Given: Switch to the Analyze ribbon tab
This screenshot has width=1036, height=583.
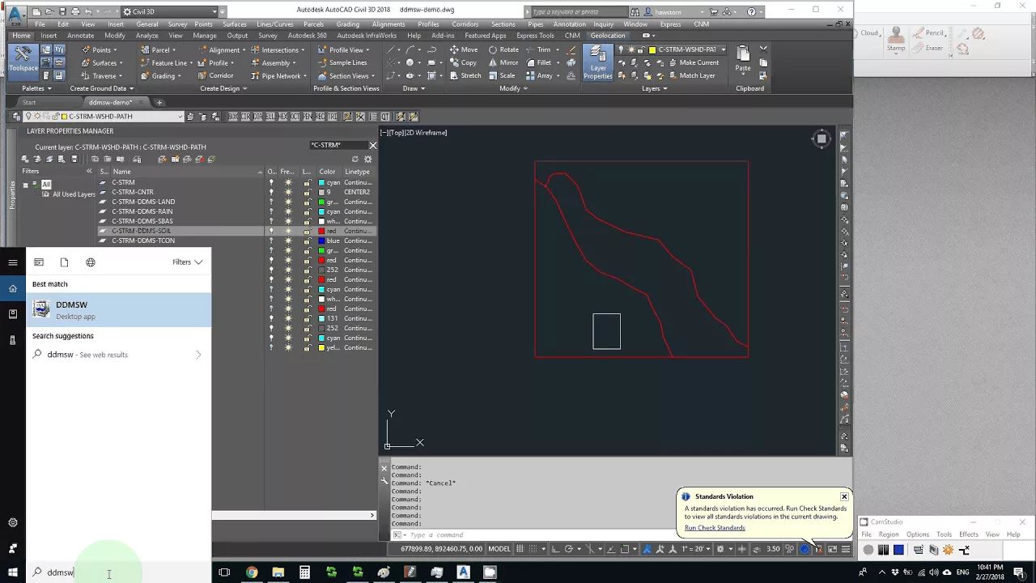Looking at the screenshot, I should (x=146, y=36).
